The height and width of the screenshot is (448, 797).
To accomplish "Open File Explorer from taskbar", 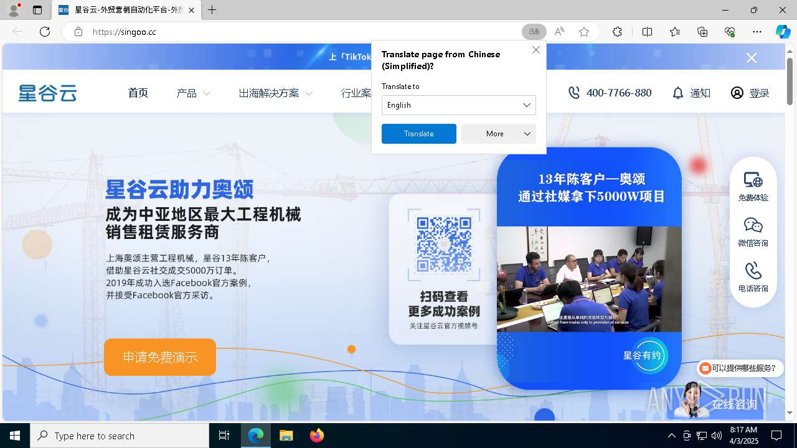I will (286, 436).
